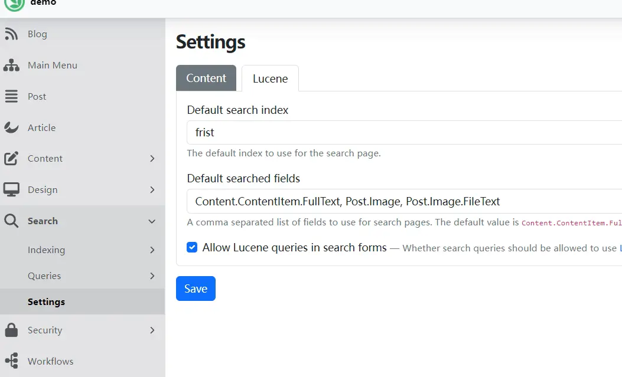Expand the Design submenu arrow
This screenshot has width=622, height=377.
point(152,190)
